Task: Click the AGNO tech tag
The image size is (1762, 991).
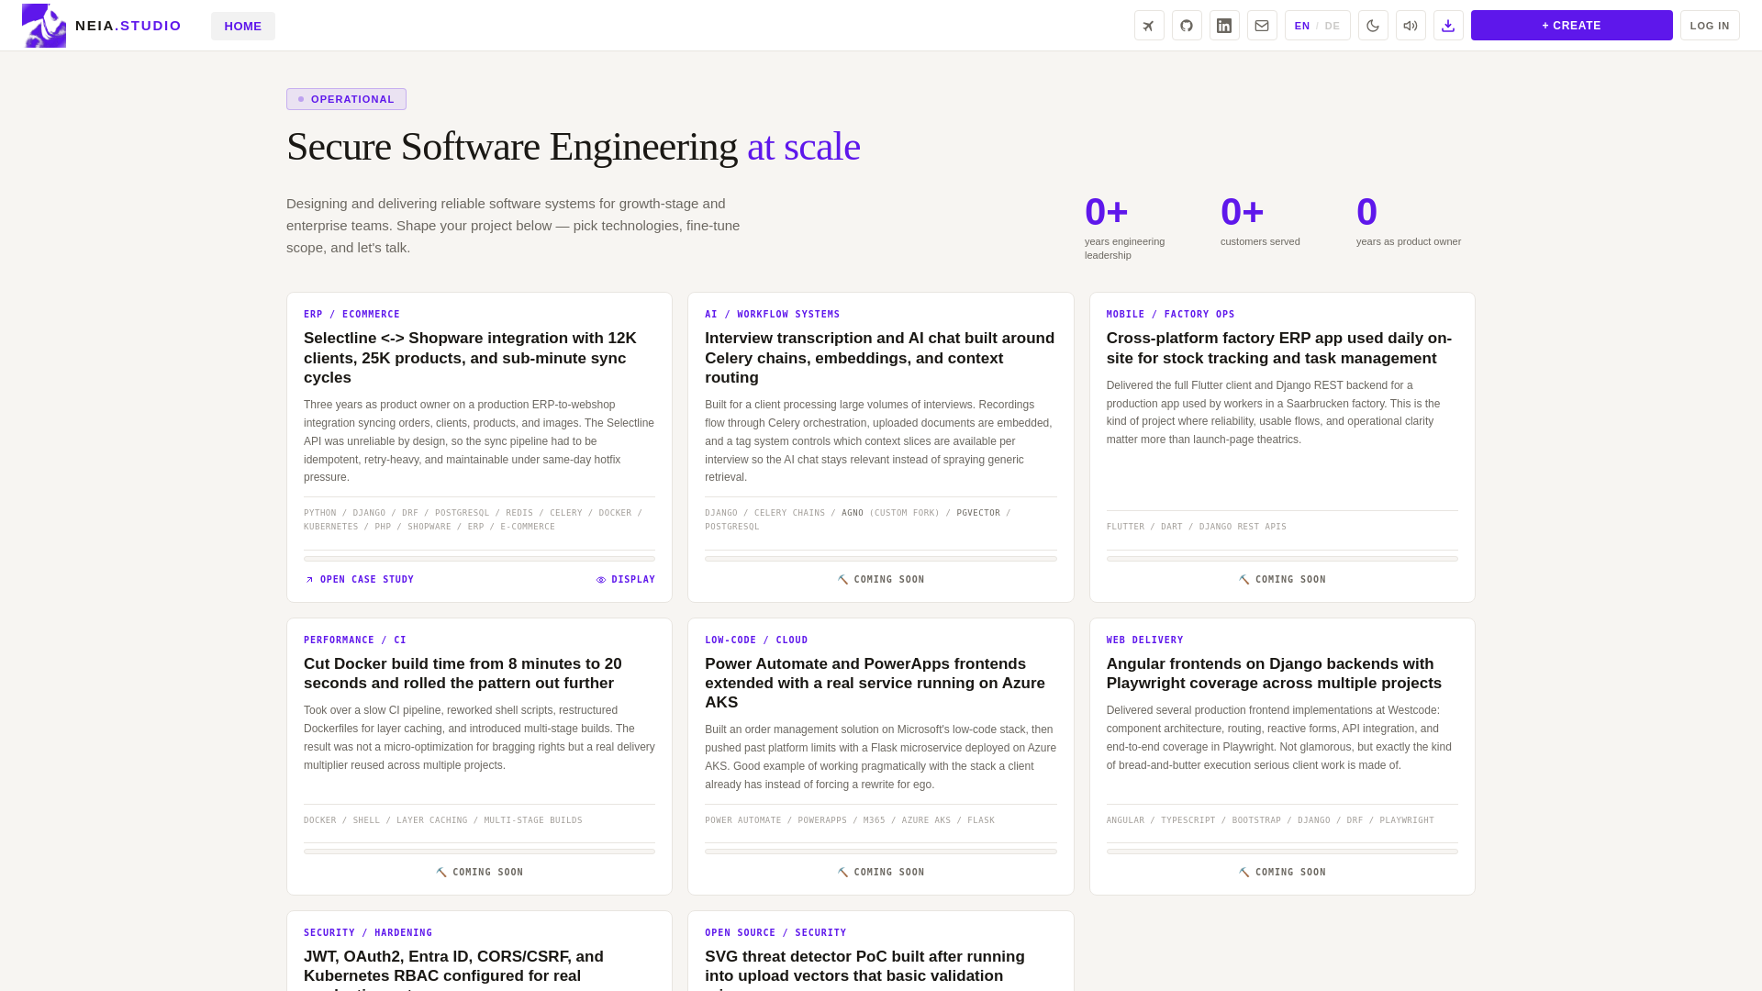Action: 853,513
